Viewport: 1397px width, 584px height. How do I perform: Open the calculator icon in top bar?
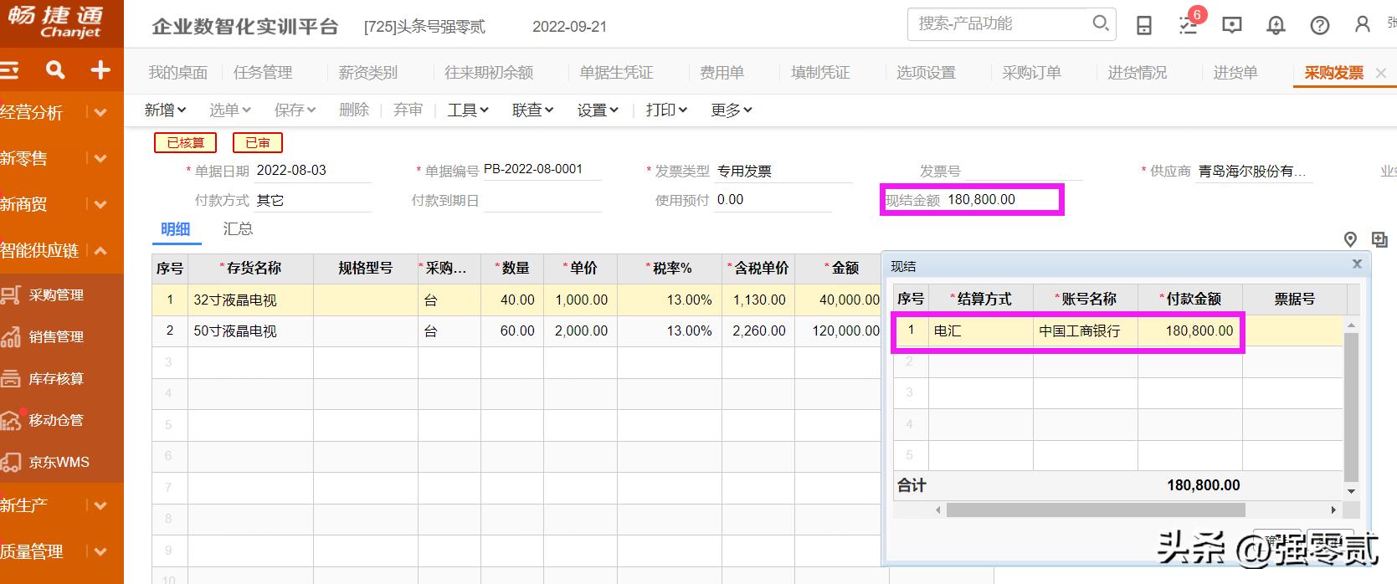tap(1144, 25)
